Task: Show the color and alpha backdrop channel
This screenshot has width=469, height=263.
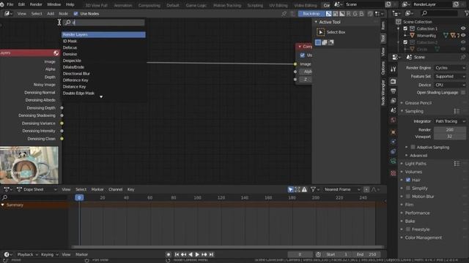Action: (x=329, y=14)
